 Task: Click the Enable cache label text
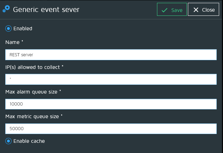(29, 141)
